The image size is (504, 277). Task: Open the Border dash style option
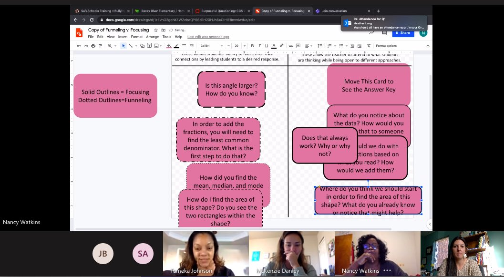pyautogui.click(x=192, y=46)
